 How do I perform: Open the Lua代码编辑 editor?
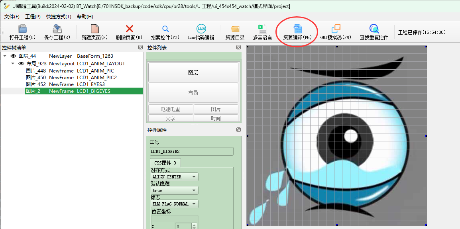pos(201,33)
